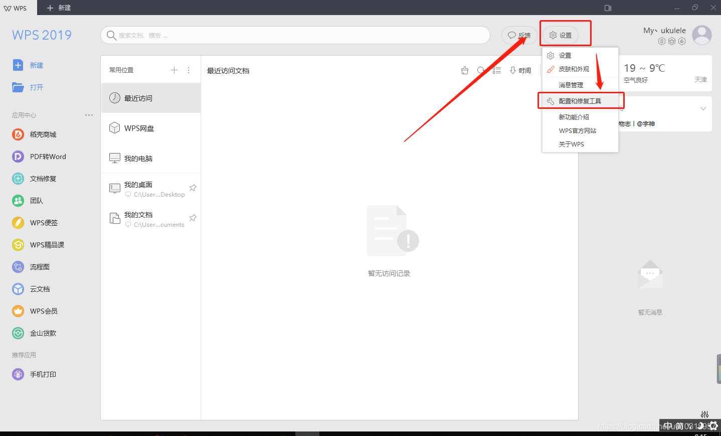Open 手机打印 icon

pos(18,374)
